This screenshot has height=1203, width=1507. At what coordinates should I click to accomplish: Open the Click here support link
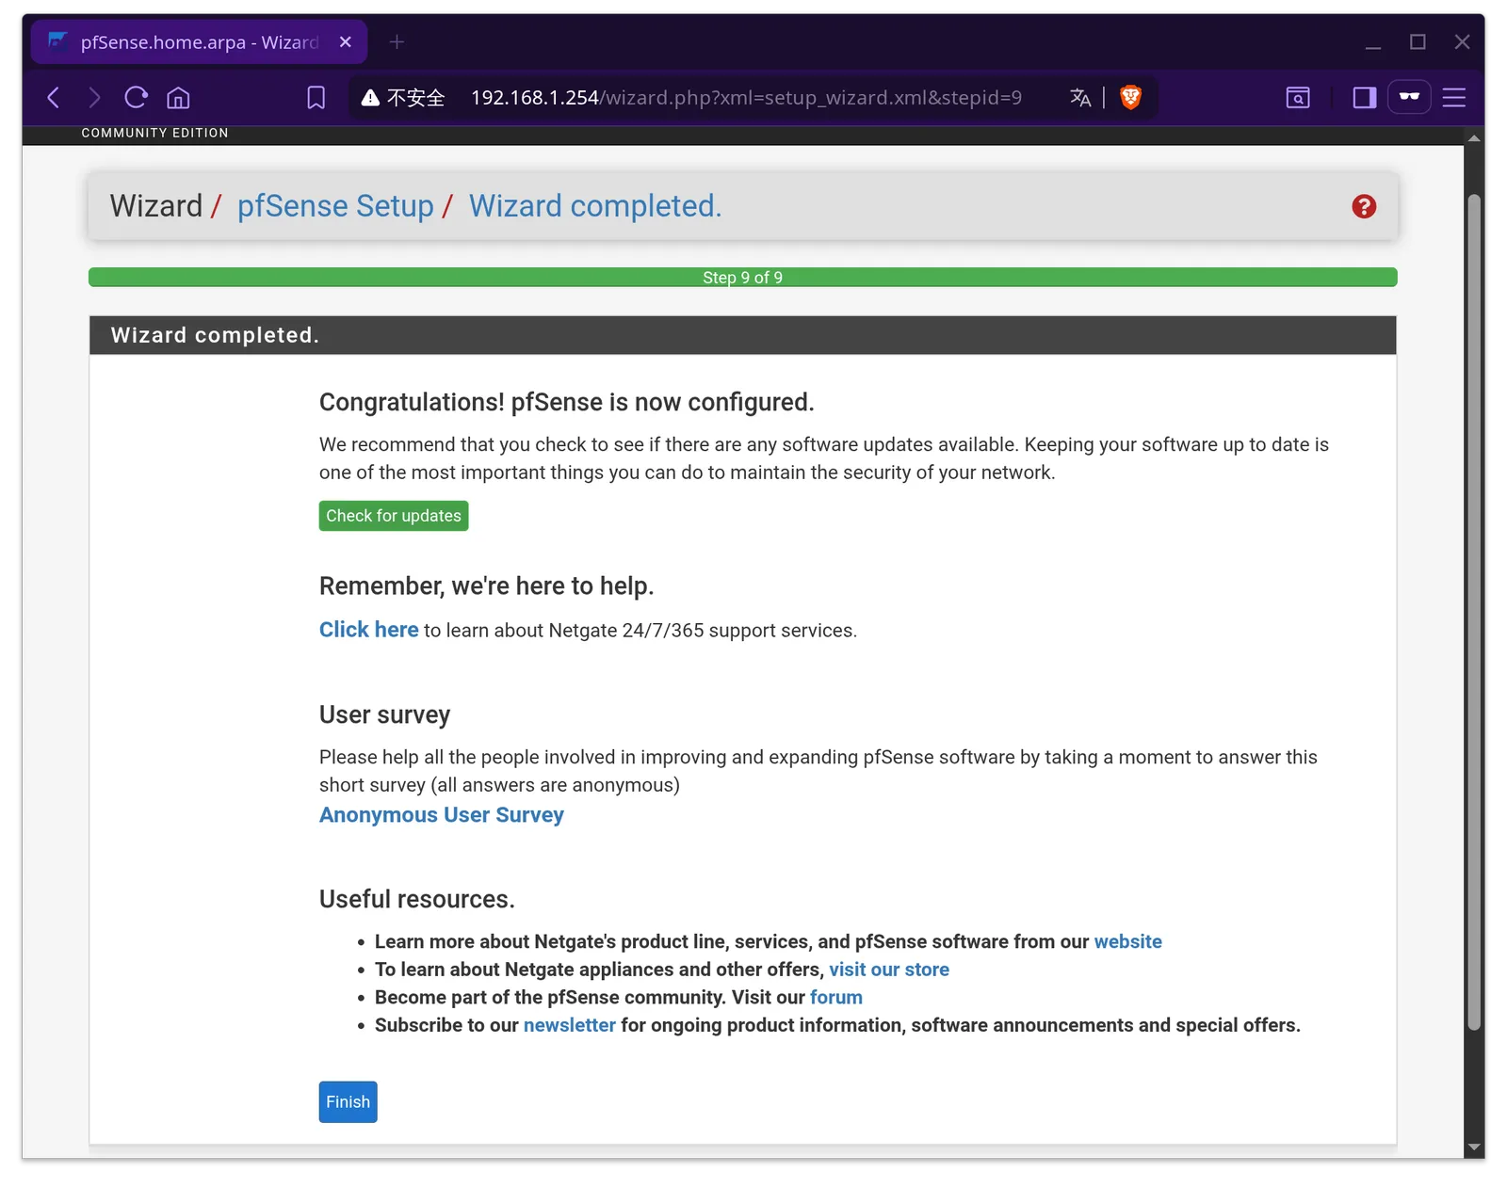(368, 630)
